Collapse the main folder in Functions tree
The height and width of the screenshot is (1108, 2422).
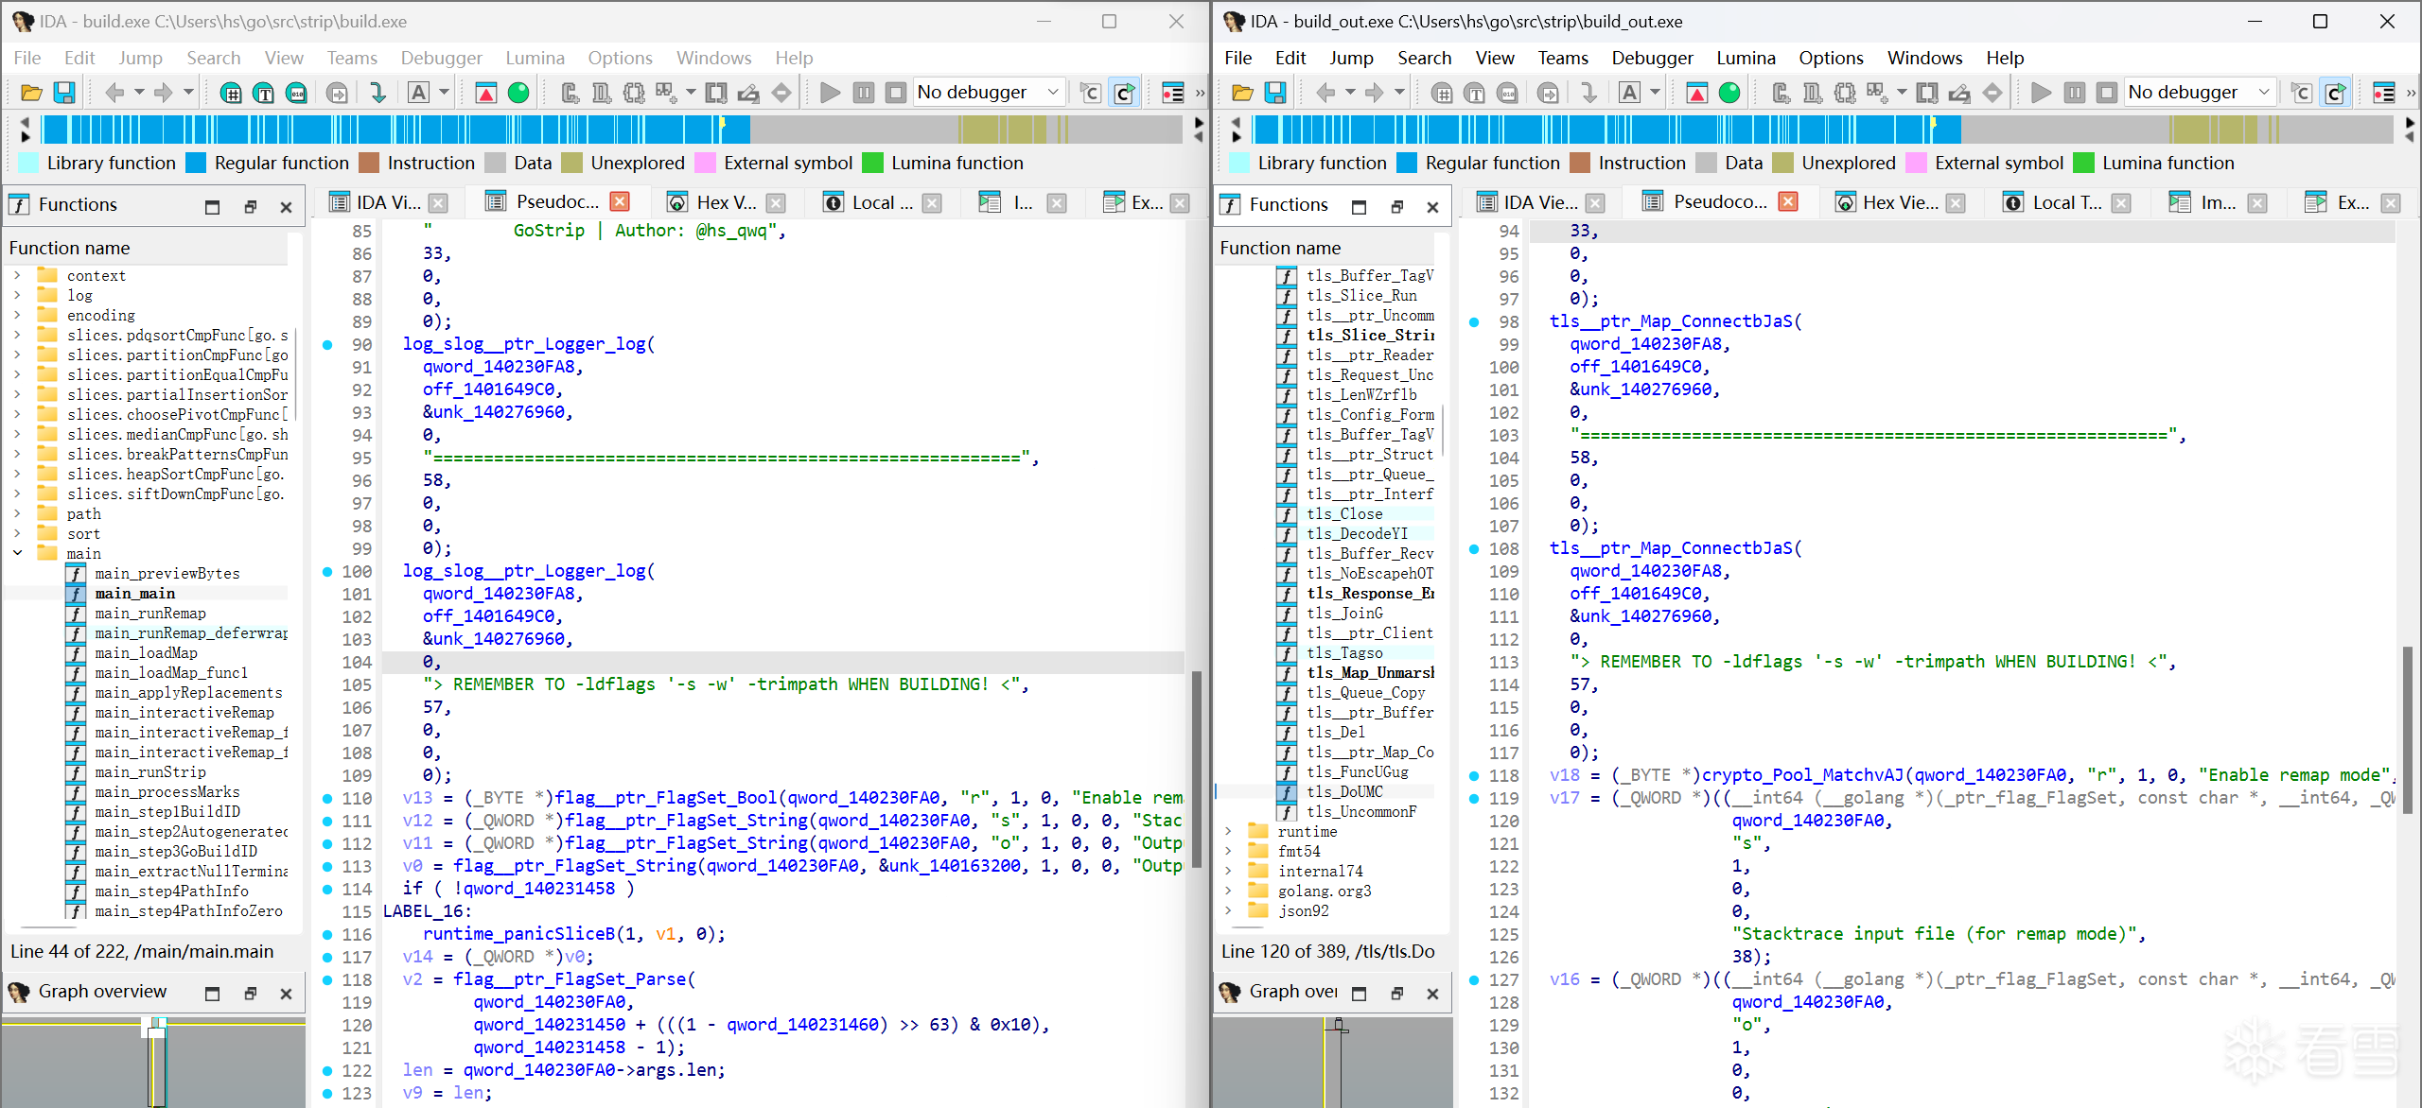click(x=17, y=553)
